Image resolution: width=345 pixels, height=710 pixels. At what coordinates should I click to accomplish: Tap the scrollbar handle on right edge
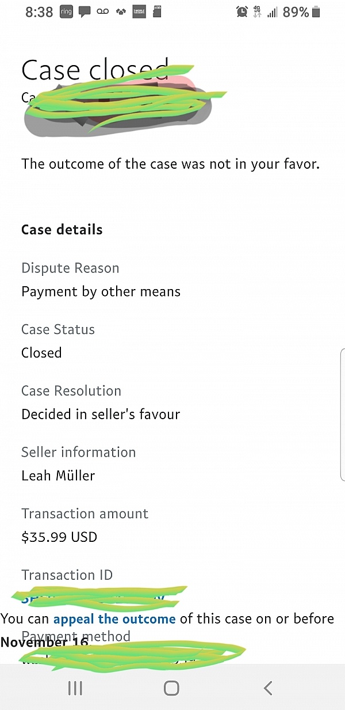343,415
